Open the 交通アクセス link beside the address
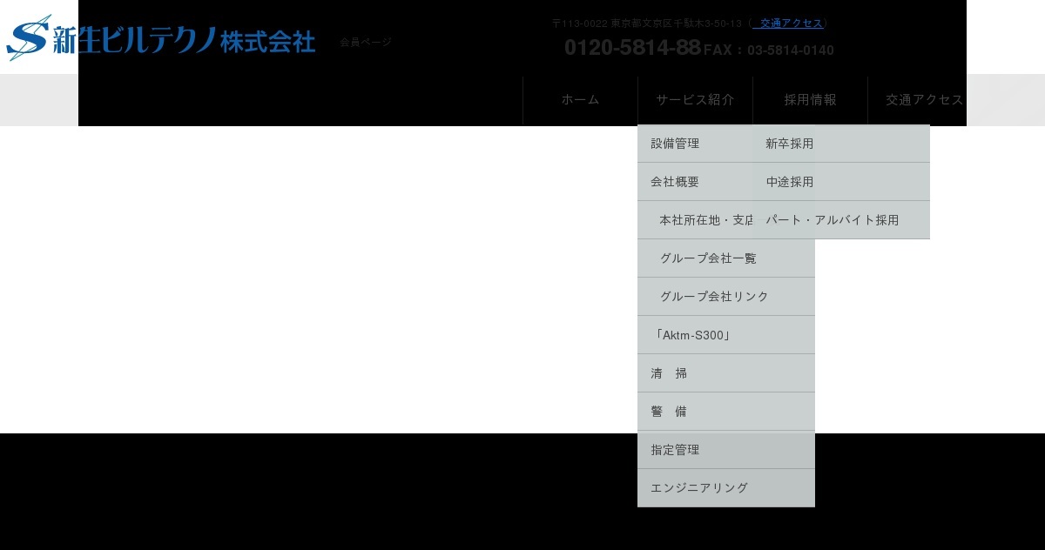Screen dimensions: 1045x550 coord(791,23)
